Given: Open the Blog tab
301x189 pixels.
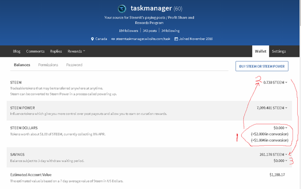Looking at the screenshot, I should click(x=16, y=51).
